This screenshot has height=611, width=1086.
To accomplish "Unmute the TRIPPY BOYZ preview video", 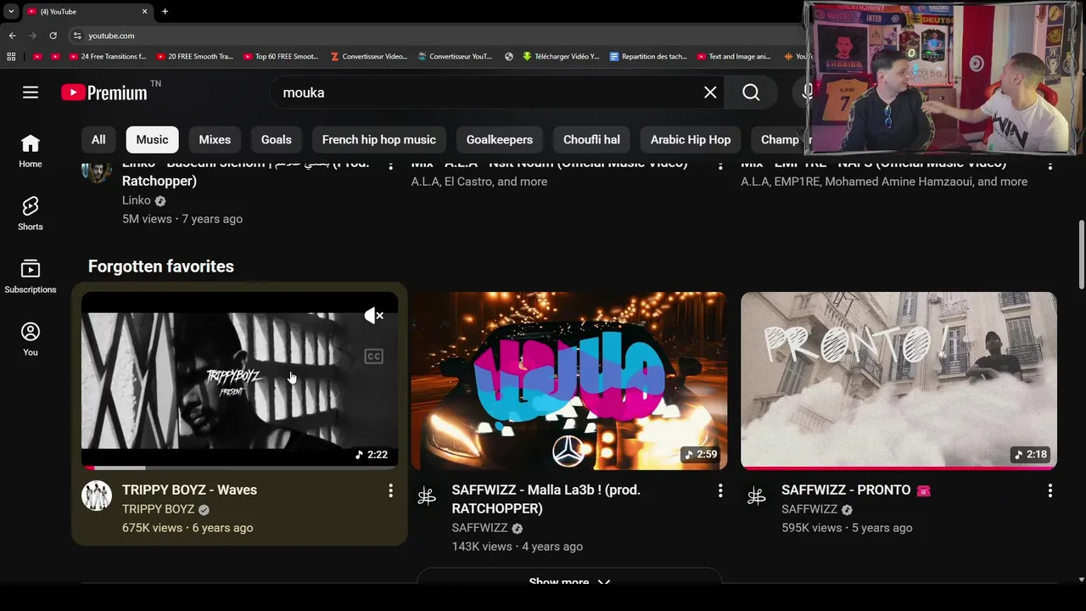I will 374,316.
